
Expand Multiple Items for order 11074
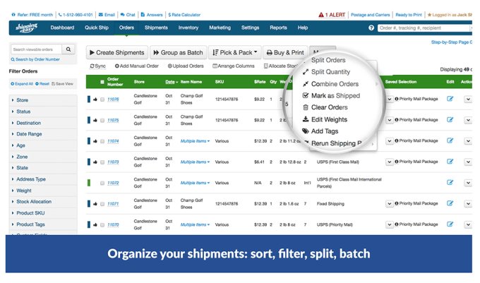[195, 141]
